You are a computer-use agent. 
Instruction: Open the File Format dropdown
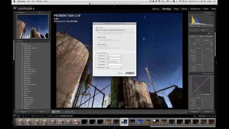tap(114, 56)
